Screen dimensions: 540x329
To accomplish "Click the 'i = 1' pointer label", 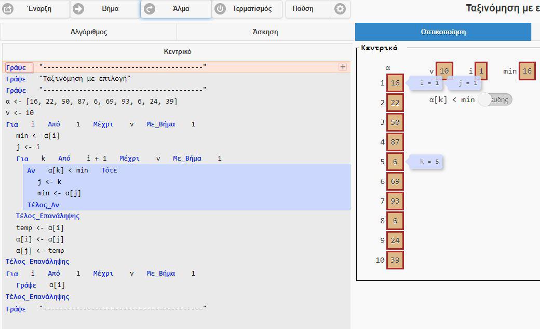I will tap(427, 83).
